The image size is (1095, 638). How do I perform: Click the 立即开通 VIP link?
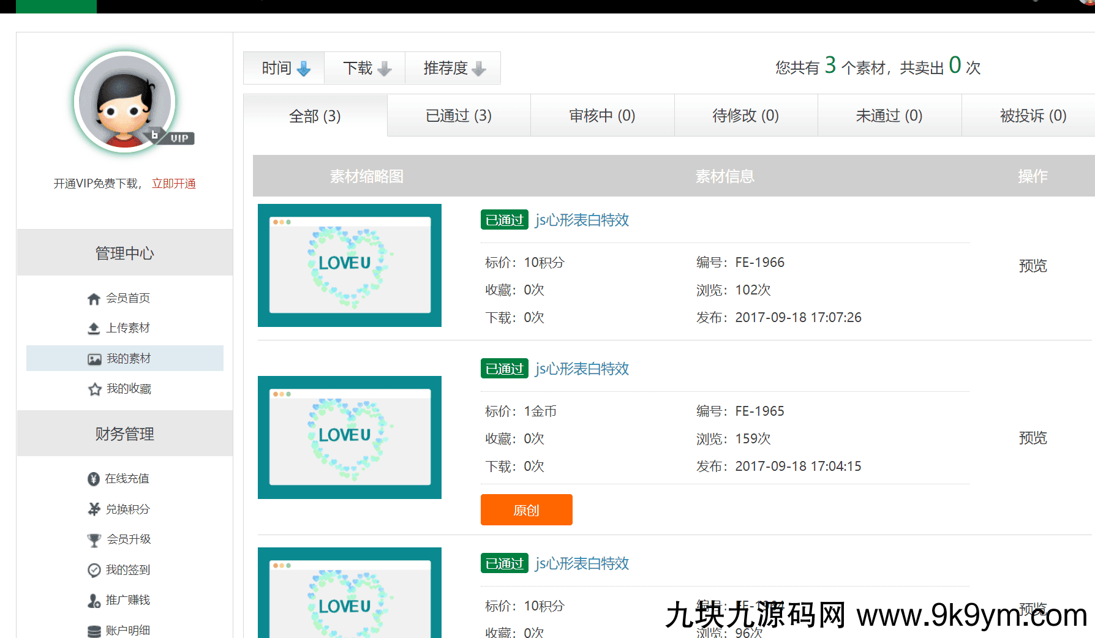coord(173,184)
